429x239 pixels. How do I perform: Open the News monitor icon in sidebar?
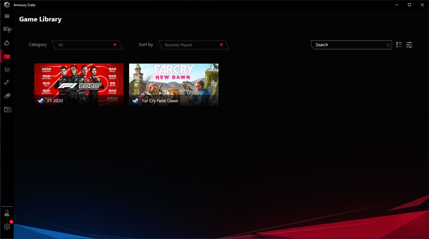[7, 110]
